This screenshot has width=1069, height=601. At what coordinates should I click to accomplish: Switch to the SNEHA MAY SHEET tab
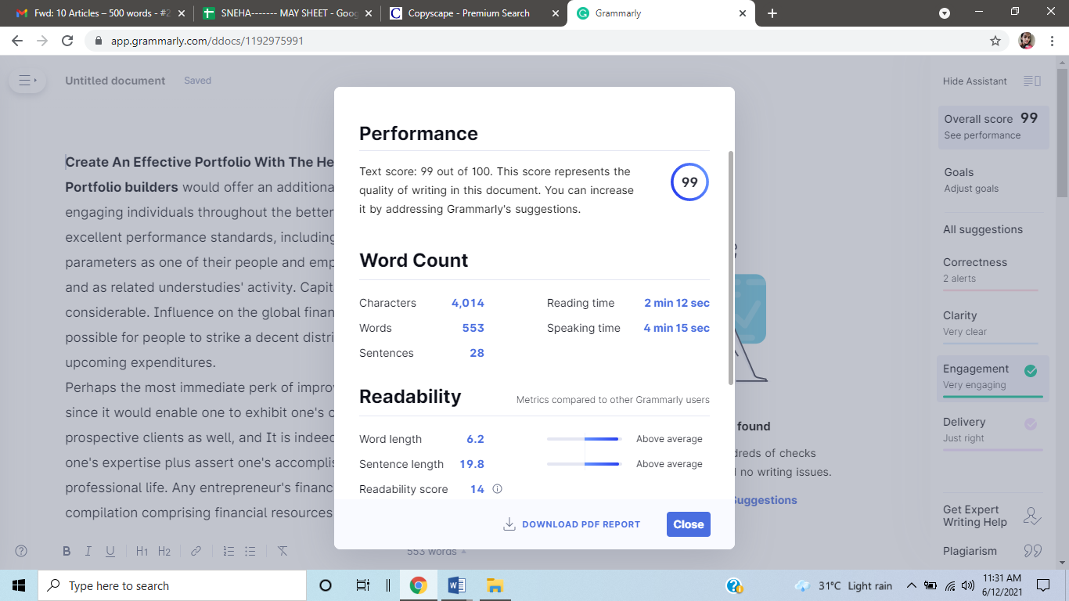click(x=287, y=13)
